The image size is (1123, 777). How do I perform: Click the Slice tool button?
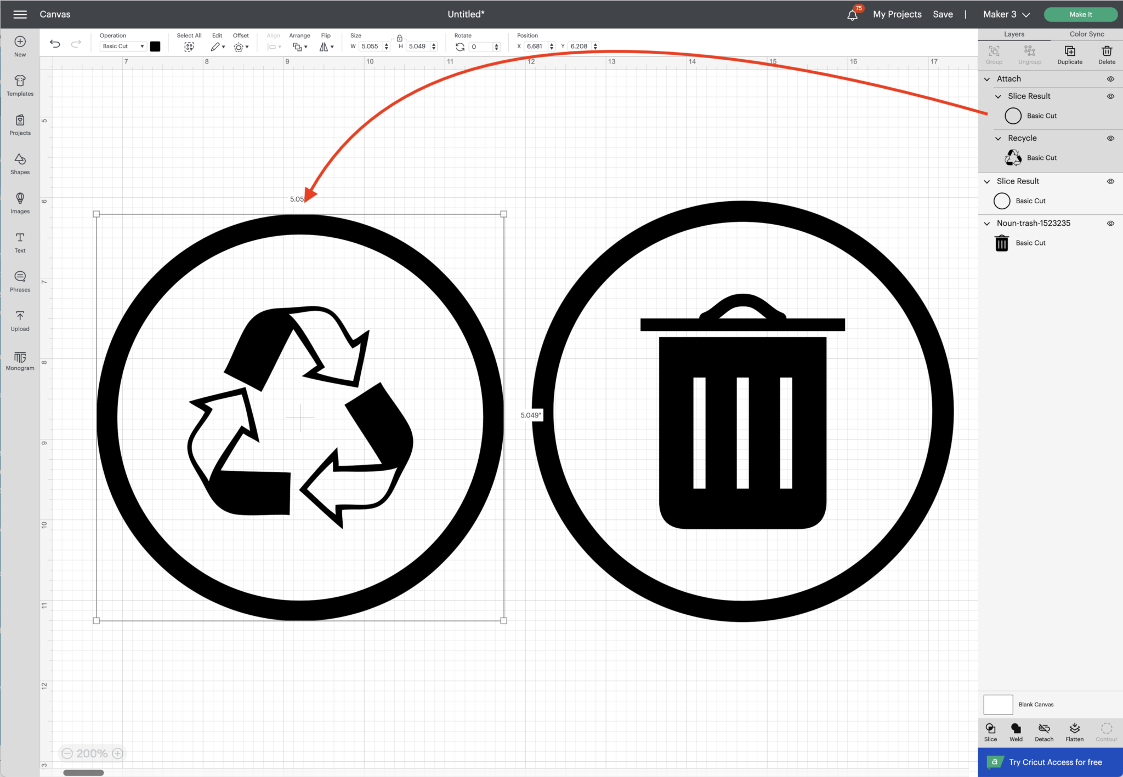point(990,732)
